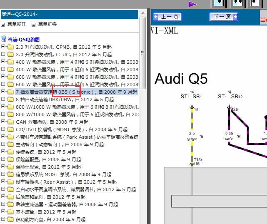Viewport: 267px width, 224px height.
Task: Click the show-left-pane-only layout icon
Action: tap(219, 4)
